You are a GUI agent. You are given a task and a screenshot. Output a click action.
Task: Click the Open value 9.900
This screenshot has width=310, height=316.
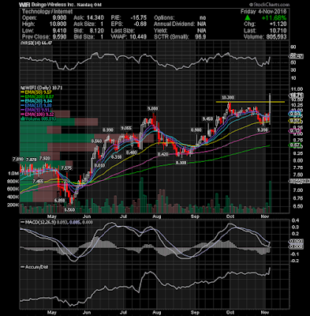(x=59, y=18)
